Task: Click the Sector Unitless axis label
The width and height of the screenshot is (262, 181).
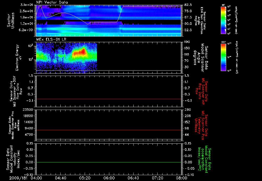Action: coord(10,20)
